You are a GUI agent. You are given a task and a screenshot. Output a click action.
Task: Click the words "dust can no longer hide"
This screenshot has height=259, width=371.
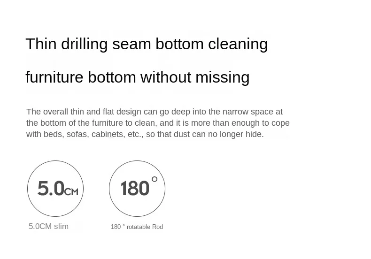pyautogui.click(x=219, y=134)
